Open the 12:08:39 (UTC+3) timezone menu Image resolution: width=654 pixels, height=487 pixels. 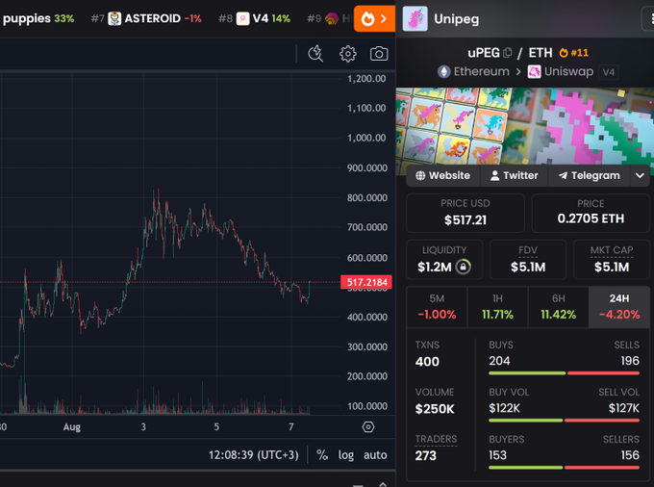(254, 455)
